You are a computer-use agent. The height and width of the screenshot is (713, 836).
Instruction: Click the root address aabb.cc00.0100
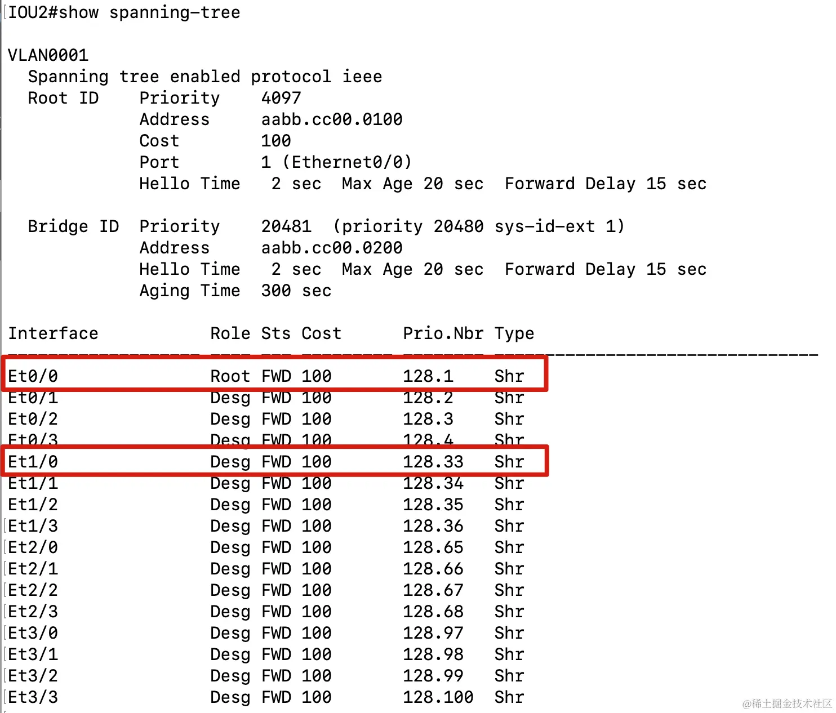pyautogui.click(x=332, y=119)
